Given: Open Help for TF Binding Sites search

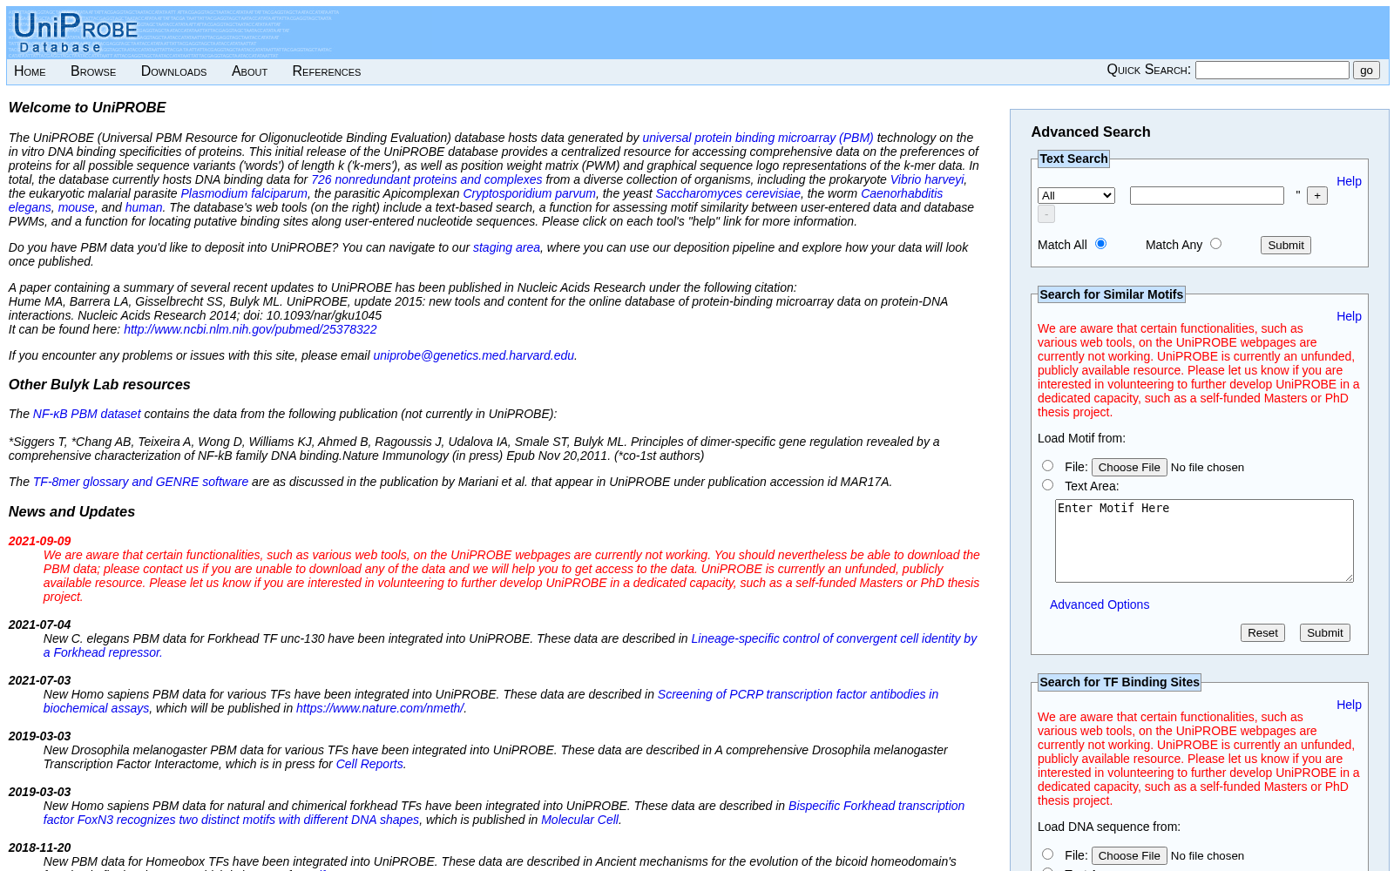Looking at the screenshot, I should pyautogui.click(x=1349, y=705).
